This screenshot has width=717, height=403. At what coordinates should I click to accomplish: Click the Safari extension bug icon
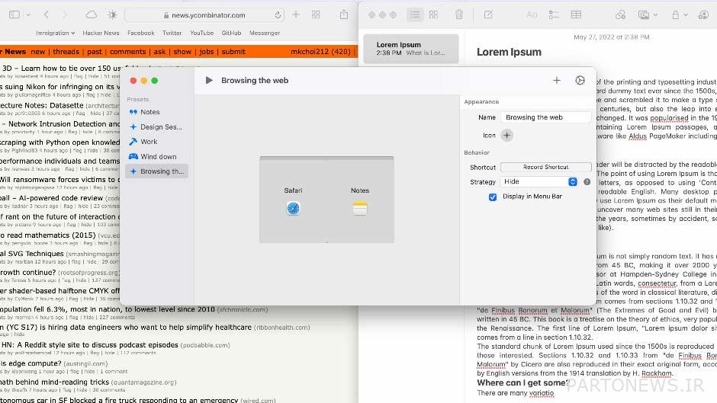pyautogui.click(x=112, y=14)
